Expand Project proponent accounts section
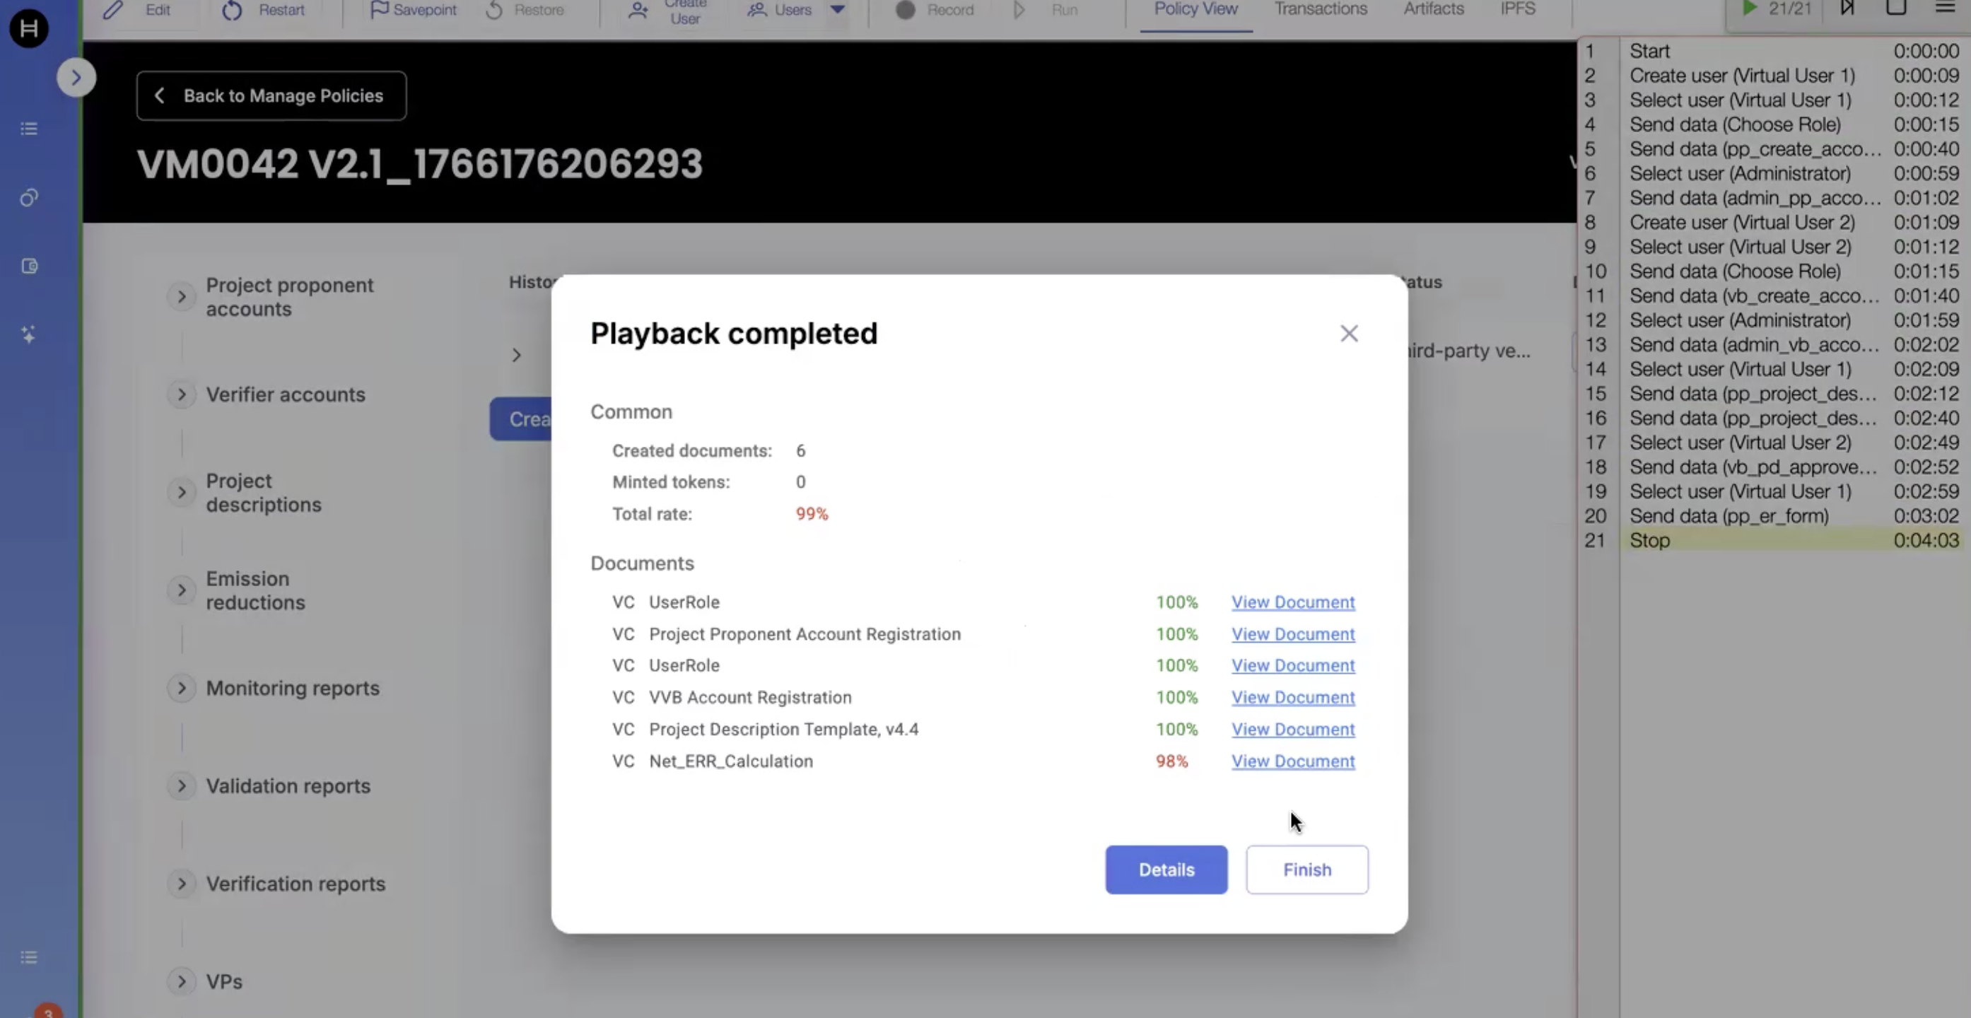Viewport: 1971px width, 1018px height. tap(182, 297)
